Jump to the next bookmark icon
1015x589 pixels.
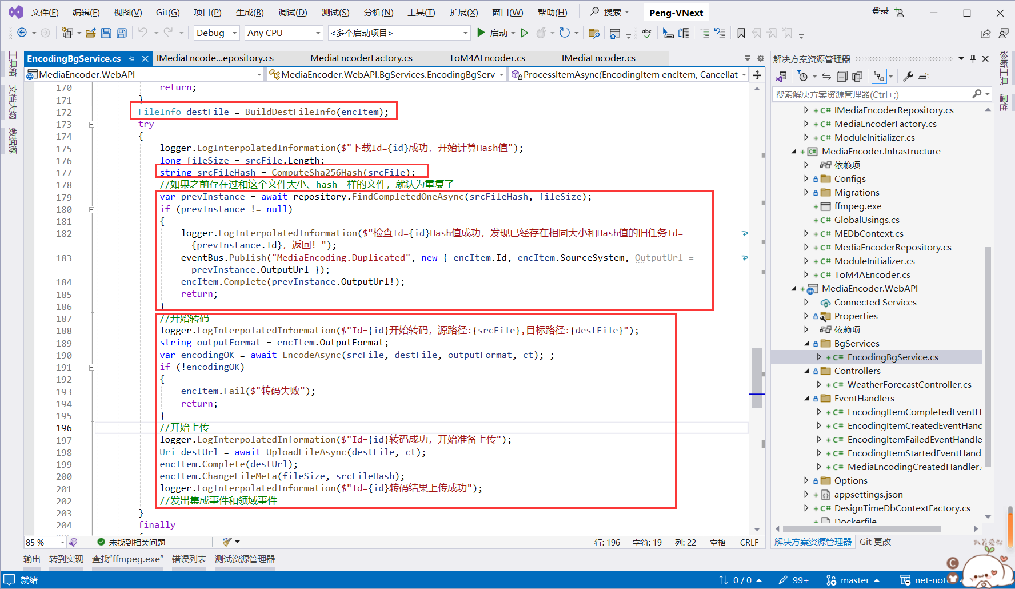[x=772, y=33]
